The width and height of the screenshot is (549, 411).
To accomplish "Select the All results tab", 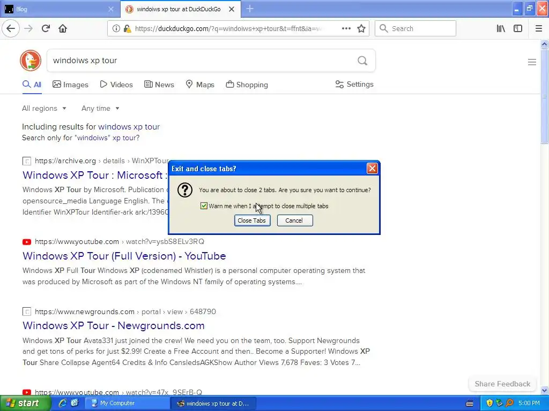I will 32,84.
